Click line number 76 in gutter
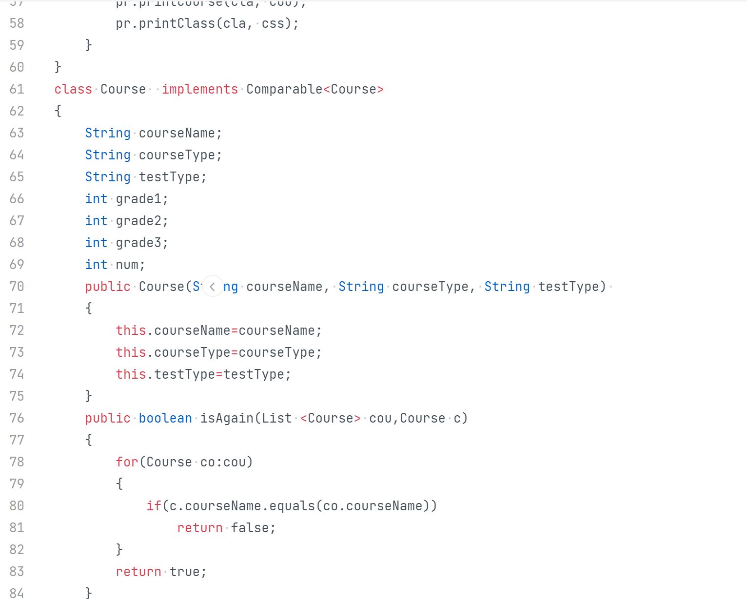Screen dimensions: 747x599 coord(17,418)
